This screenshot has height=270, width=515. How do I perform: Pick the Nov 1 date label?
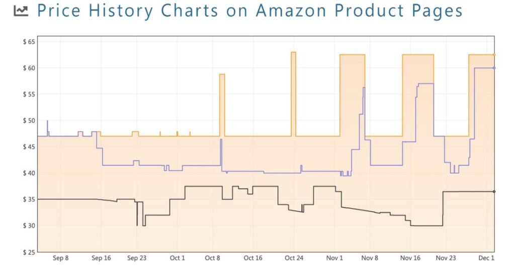point(334,258)
